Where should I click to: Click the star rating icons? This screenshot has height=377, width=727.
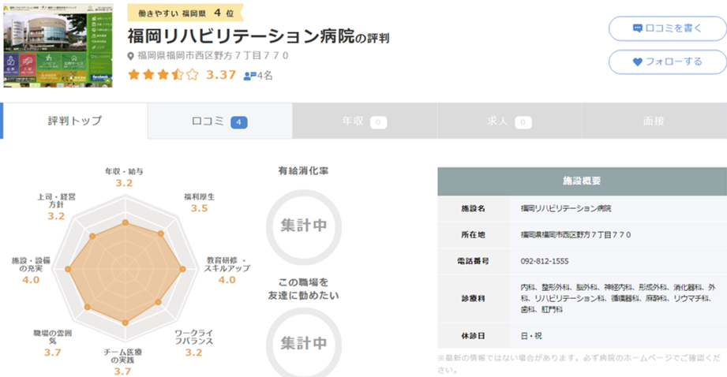coord(163,75)
